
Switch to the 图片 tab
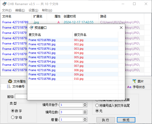pos(138,81)
